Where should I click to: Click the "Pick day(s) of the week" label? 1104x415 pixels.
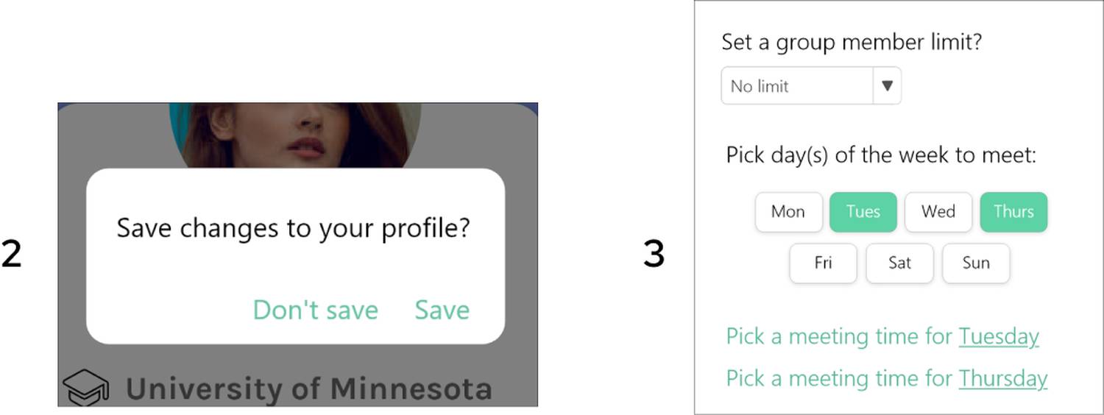click(881, 156)
